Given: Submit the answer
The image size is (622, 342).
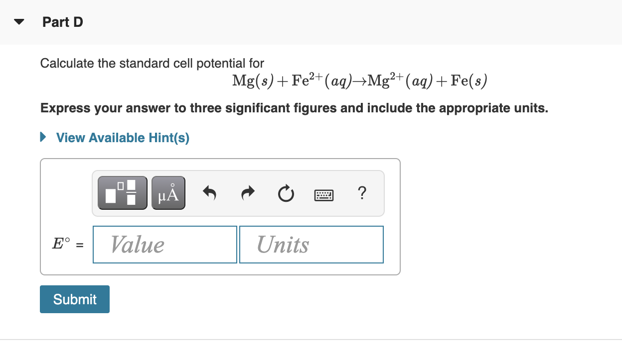Looking at the screenshot, I should (74, 299).
